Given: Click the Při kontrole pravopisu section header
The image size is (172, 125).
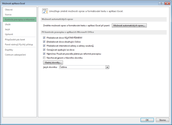Looking at the screenshot, I should click(x=103, y=32).
